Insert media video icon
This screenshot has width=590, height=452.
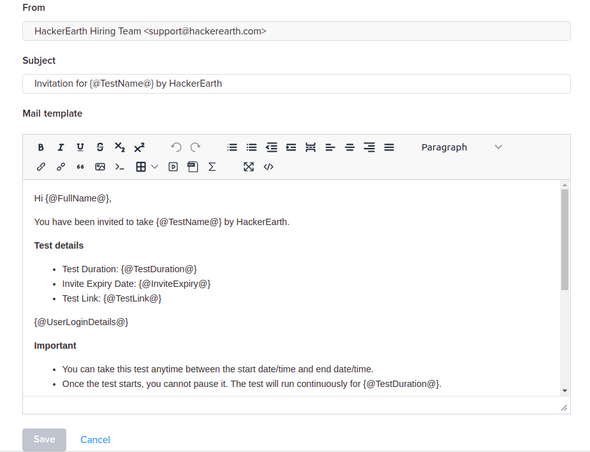pos(173,167)
